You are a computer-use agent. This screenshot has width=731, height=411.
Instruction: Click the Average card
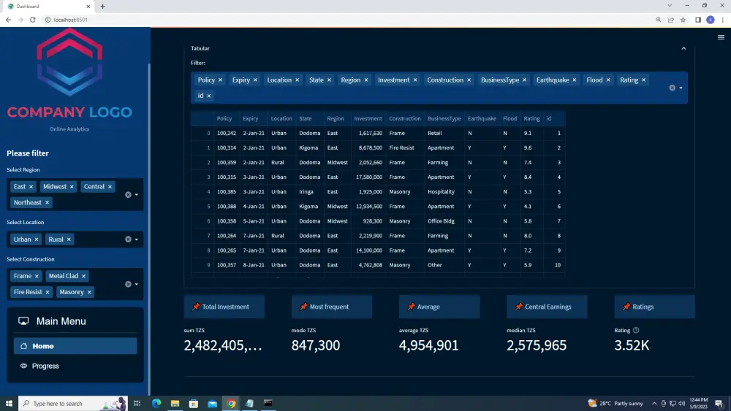coord(439,307)
